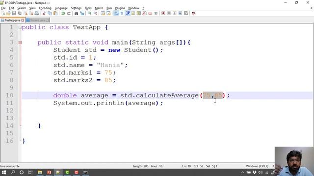Screen dimensions: 314x176
Task: Collapse the class fold marker on line 1
Action: (x=20, y=27)
